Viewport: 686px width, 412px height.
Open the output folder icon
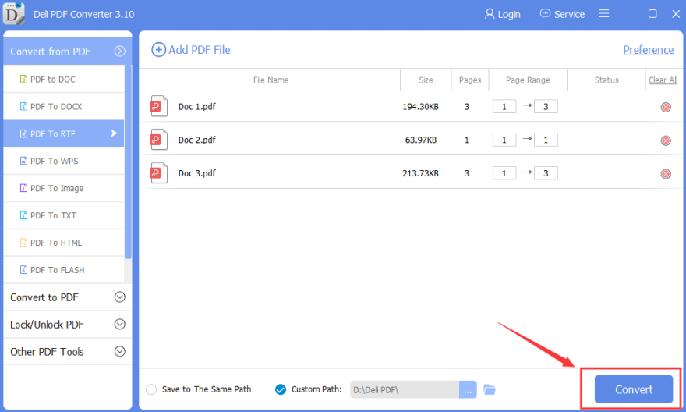pos(490,389)
